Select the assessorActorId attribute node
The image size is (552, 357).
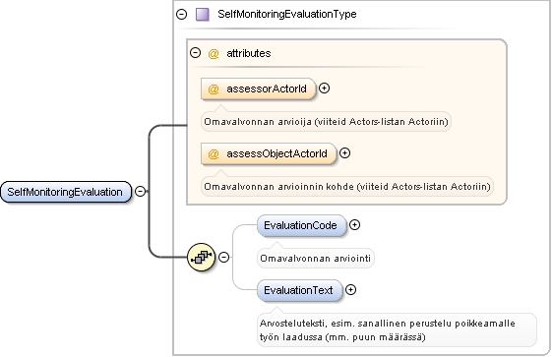click(258, 89)
